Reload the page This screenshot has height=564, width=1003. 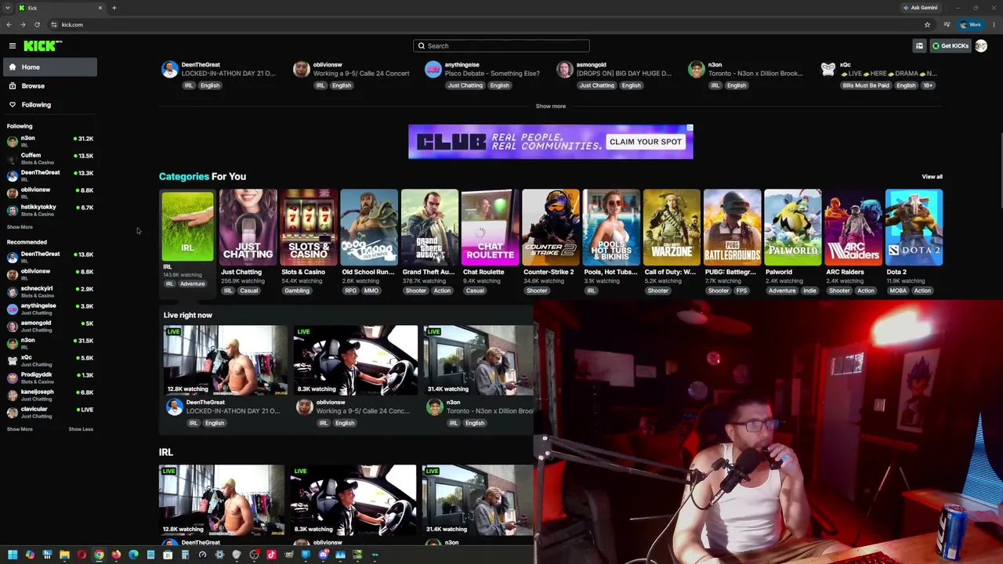[37, 25]
